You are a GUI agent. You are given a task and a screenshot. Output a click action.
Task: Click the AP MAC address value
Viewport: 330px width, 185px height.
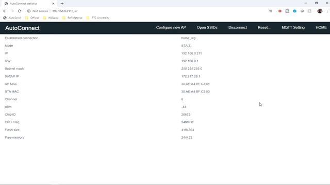(x=195, y=84)
